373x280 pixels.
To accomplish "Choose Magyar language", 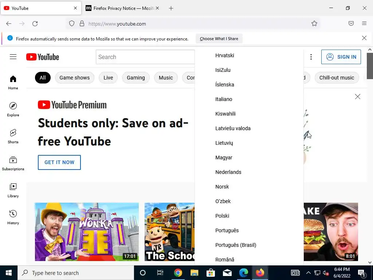I will click(x=249, y=157).
